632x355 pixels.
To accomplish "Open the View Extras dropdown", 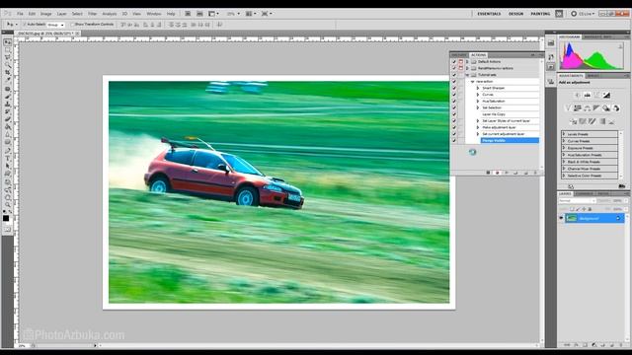I will tap(213, 14).
